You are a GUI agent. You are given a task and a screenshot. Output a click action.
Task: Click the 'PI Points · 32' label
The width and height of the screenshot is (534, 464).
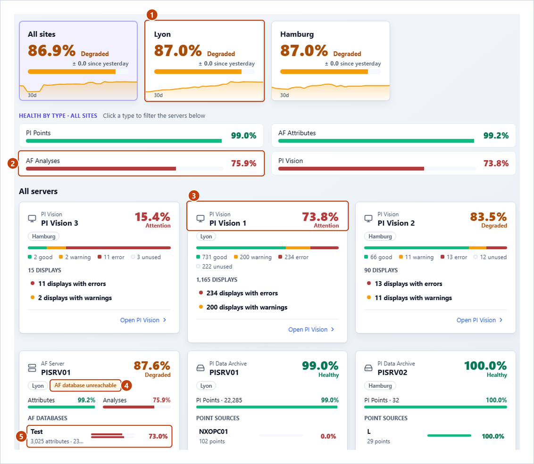click(382, 400)
